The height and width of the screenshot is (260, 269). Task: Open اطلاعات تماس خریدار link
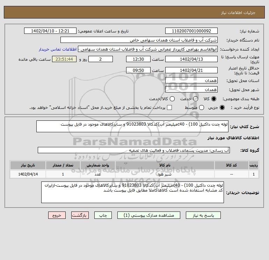pos(58,49)
